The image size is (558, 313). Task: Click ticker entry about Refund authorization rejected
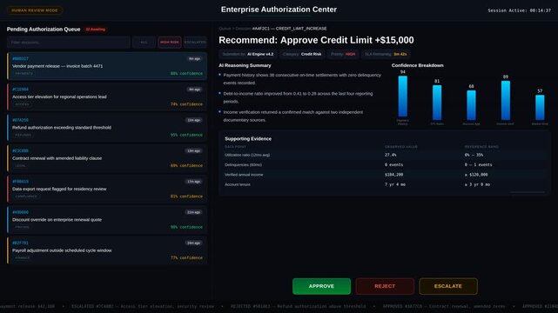[x=298, y=306]
